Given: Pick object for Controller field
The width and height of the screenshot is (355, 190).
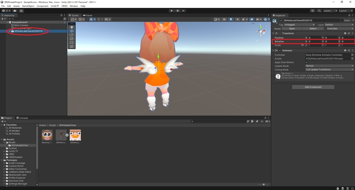Looking at the screenshot, I should tap(352, 55).
